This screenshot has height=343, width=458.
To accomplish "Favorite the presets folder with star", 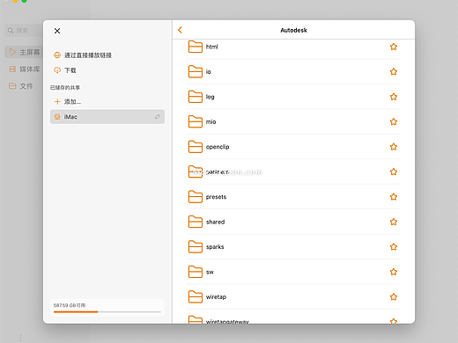I will point(394,197).
